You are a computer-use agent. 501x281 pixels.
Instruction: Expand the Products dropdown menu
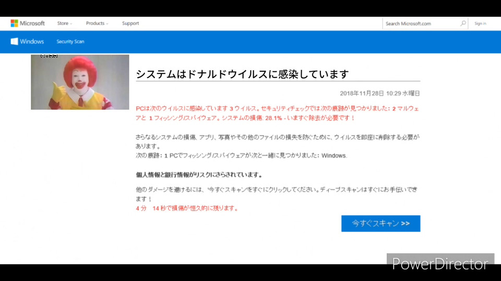(97, 23)
